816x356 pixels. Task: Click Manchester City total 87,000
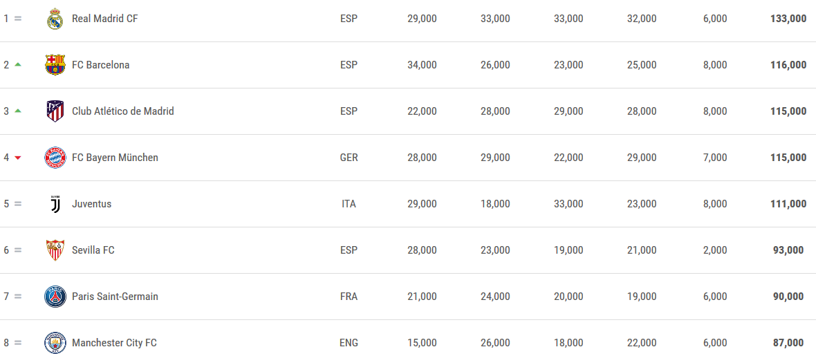(x=788, y=343)
